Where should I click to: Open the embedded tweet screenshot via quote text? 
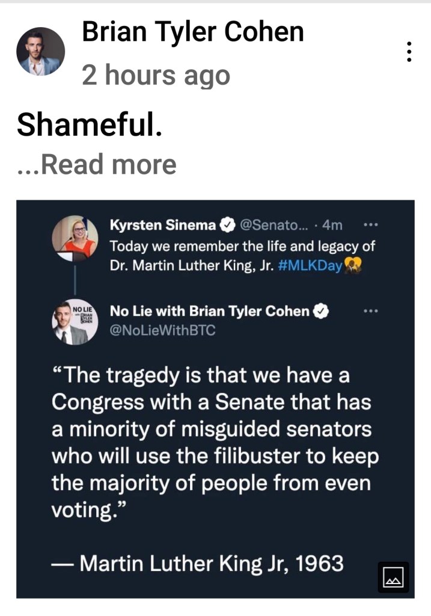(215, 442)
